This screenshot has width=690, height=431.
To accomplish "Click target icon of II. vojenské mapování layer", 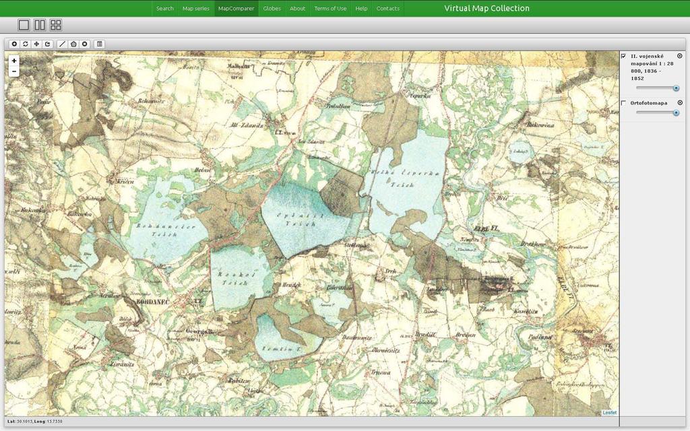I will tap(679, 56).
